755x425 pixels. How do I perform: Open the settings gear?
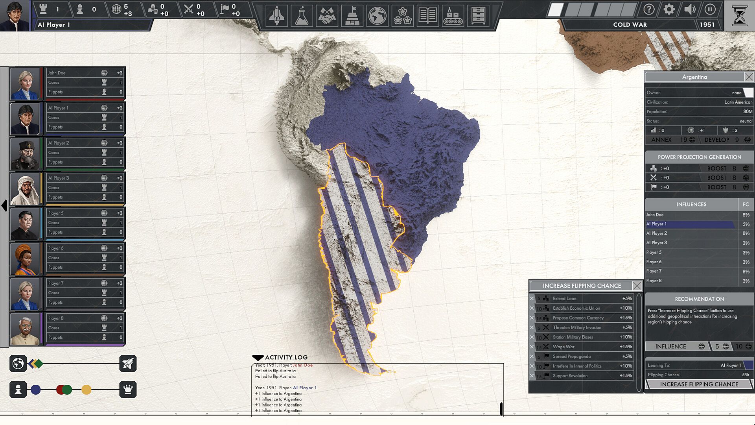(669, 9)
